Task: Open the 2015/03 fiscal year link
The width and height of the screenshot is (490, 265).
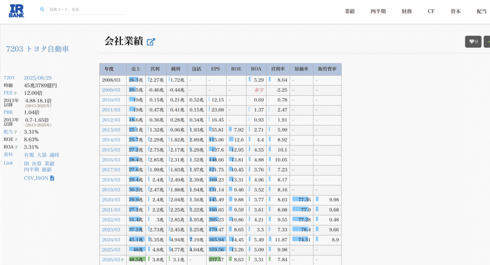Action: pos(111,150)
